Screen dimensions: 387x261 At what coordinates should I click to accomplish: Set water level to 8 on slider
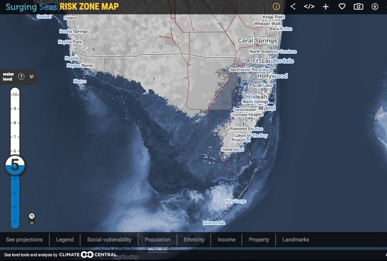(x=15, y=123)
